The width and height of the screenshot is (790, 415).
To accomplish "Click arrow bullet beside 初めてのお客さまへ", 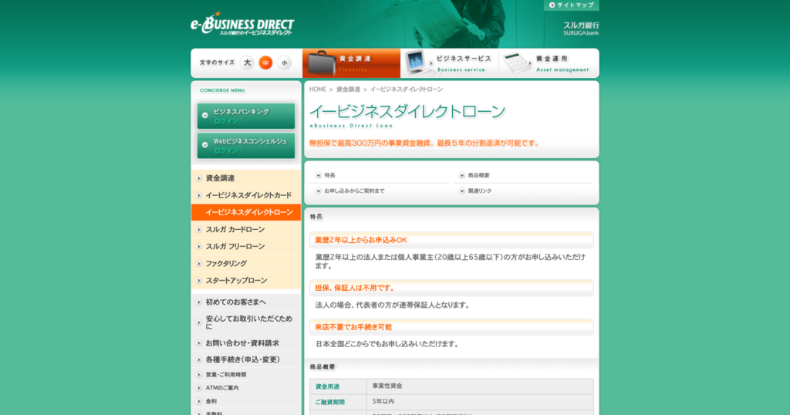I will click(198, 302).
